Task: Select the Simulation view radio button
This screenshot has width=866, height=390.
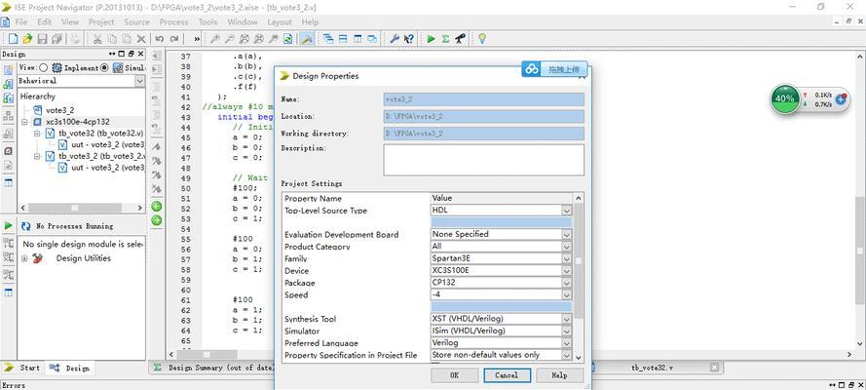Action: 104,67
